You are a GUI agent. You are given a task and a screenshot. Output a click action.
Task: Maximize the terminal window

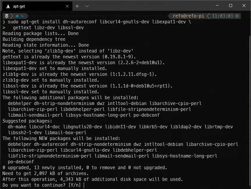[230, 6]
